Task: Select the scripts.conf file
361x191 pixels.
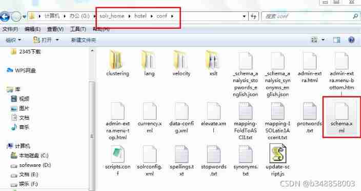Action: coord(117,160)
